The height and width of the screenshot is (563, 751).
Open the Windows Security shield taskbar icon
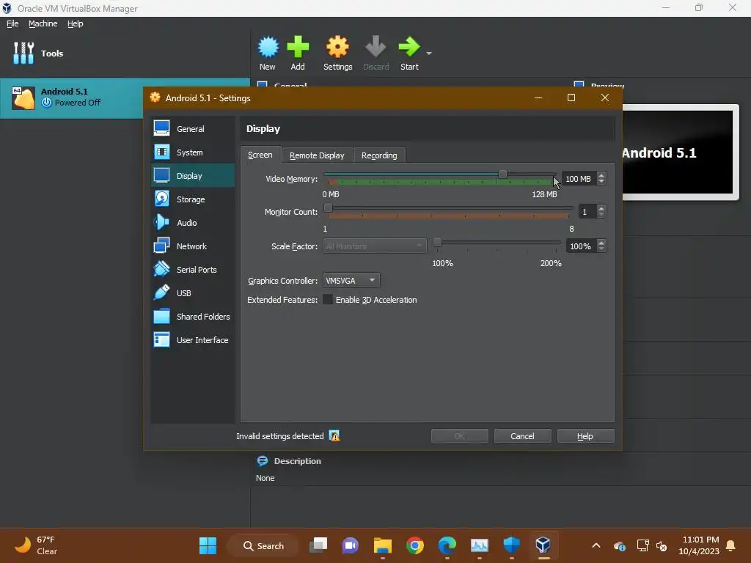[511, 545]
